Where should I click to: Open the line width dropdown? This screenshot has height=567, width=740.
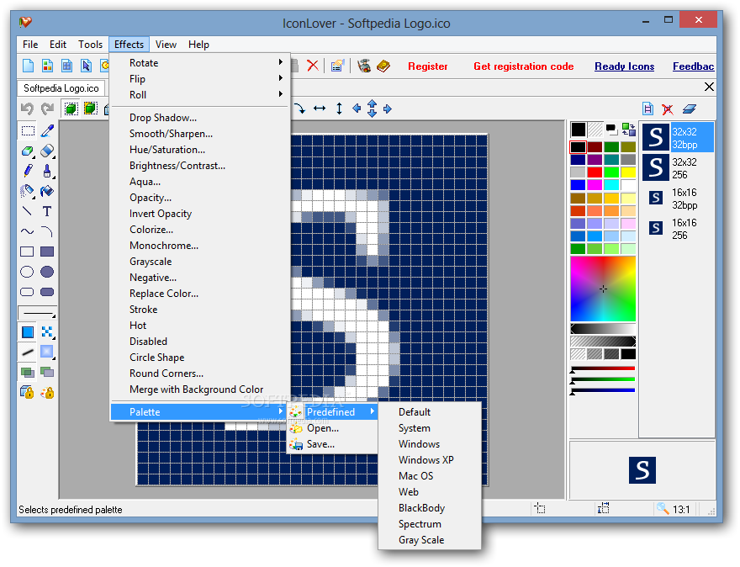37,313
